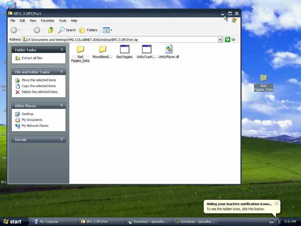Open the Favorites menu
Image resolution: width=301 pixels, height=226 pixels.
pos(47,21)
